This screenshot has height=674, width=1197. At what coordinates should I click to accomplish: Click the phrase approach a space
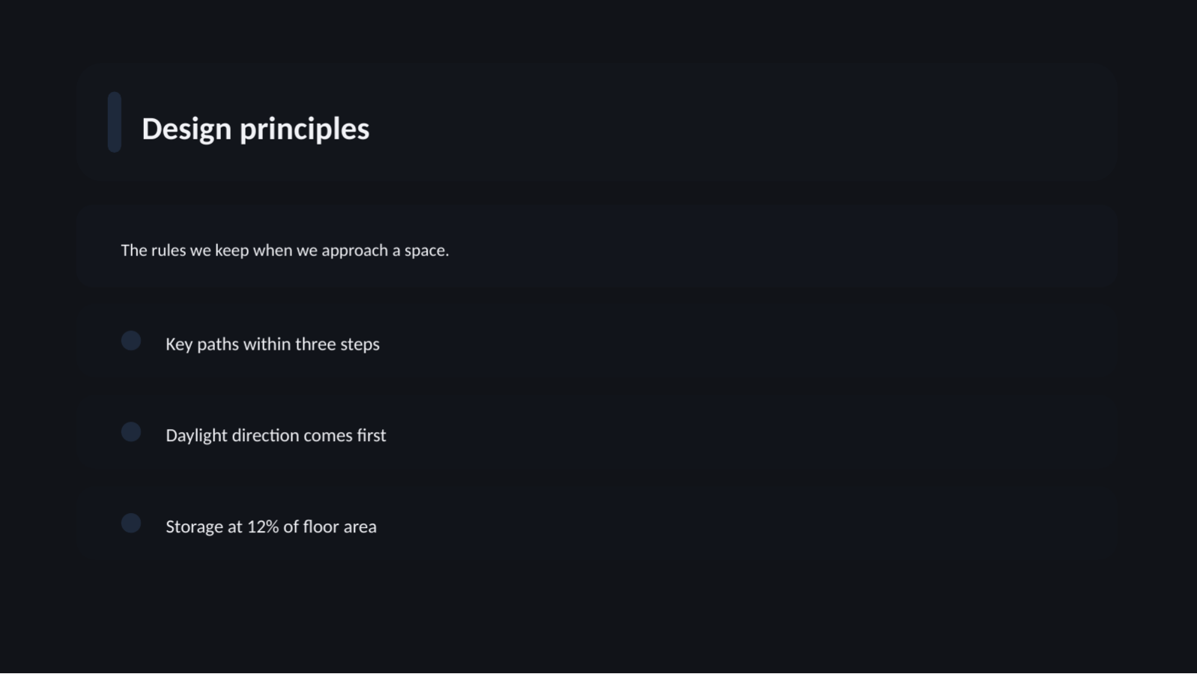click(385, 250)
